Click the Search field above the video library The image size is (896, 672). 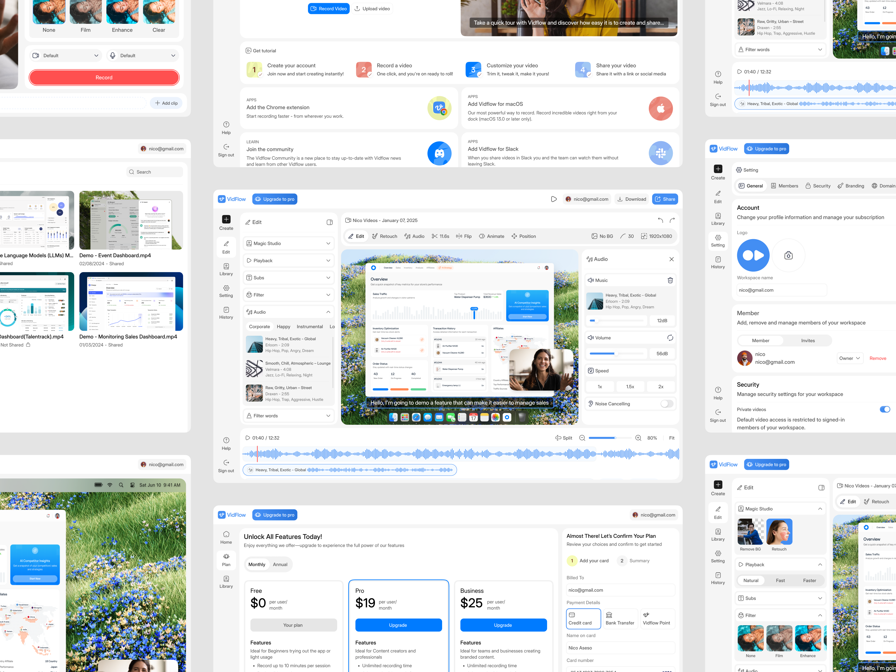[x=154, y=172]
